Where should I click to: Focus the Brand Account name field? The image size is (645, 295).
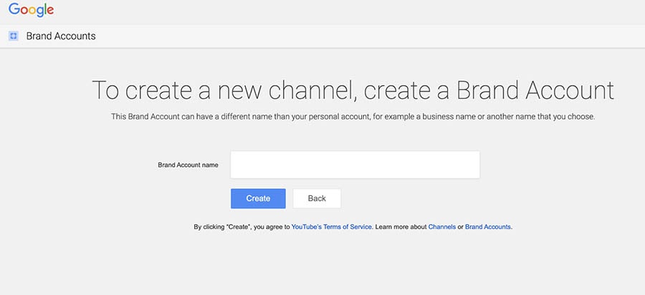click(355, 165)
